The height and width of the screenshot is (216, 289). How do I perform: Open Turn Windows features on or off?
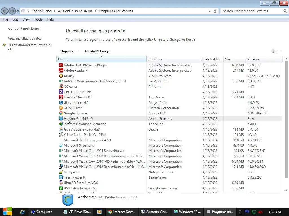click(30, 47)
